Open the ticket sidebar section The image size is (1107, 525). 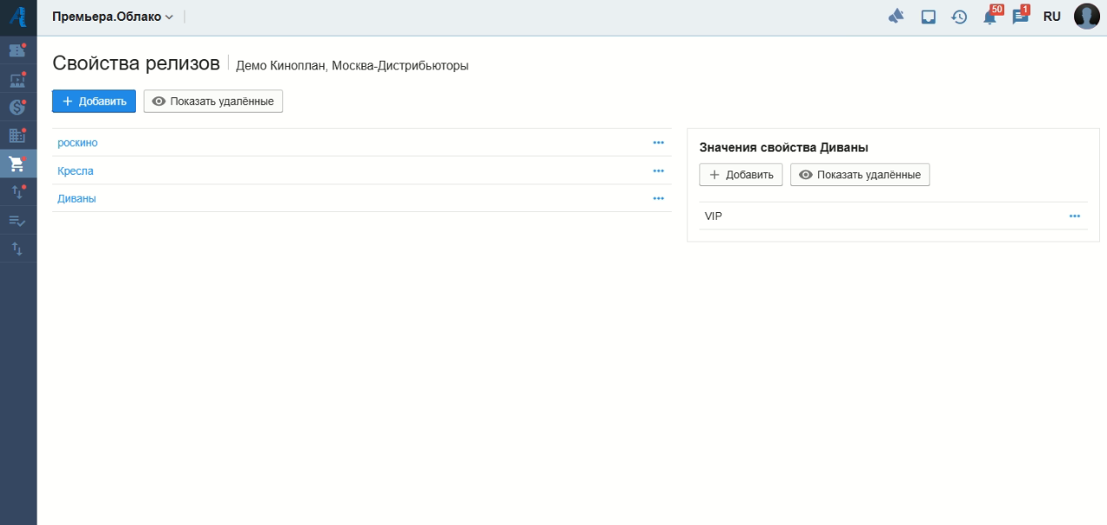(17, 51)
